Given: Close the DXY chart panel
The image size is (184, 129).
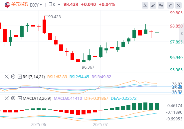Looking at the screenshot, I should (178, 5).
